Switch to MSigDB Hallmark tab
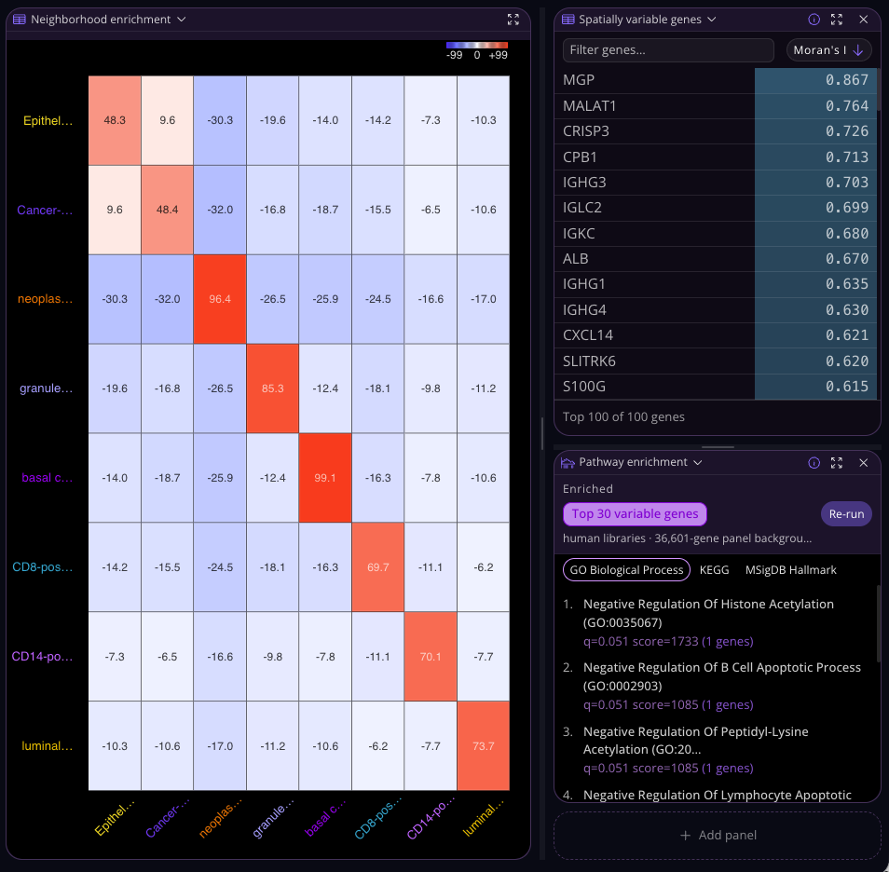This screenshot has height=872, width=889. (x=790, y=570)
